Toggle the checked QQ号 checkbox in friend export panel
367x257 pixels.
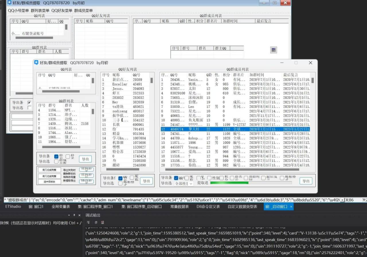[x=120, y=178]
